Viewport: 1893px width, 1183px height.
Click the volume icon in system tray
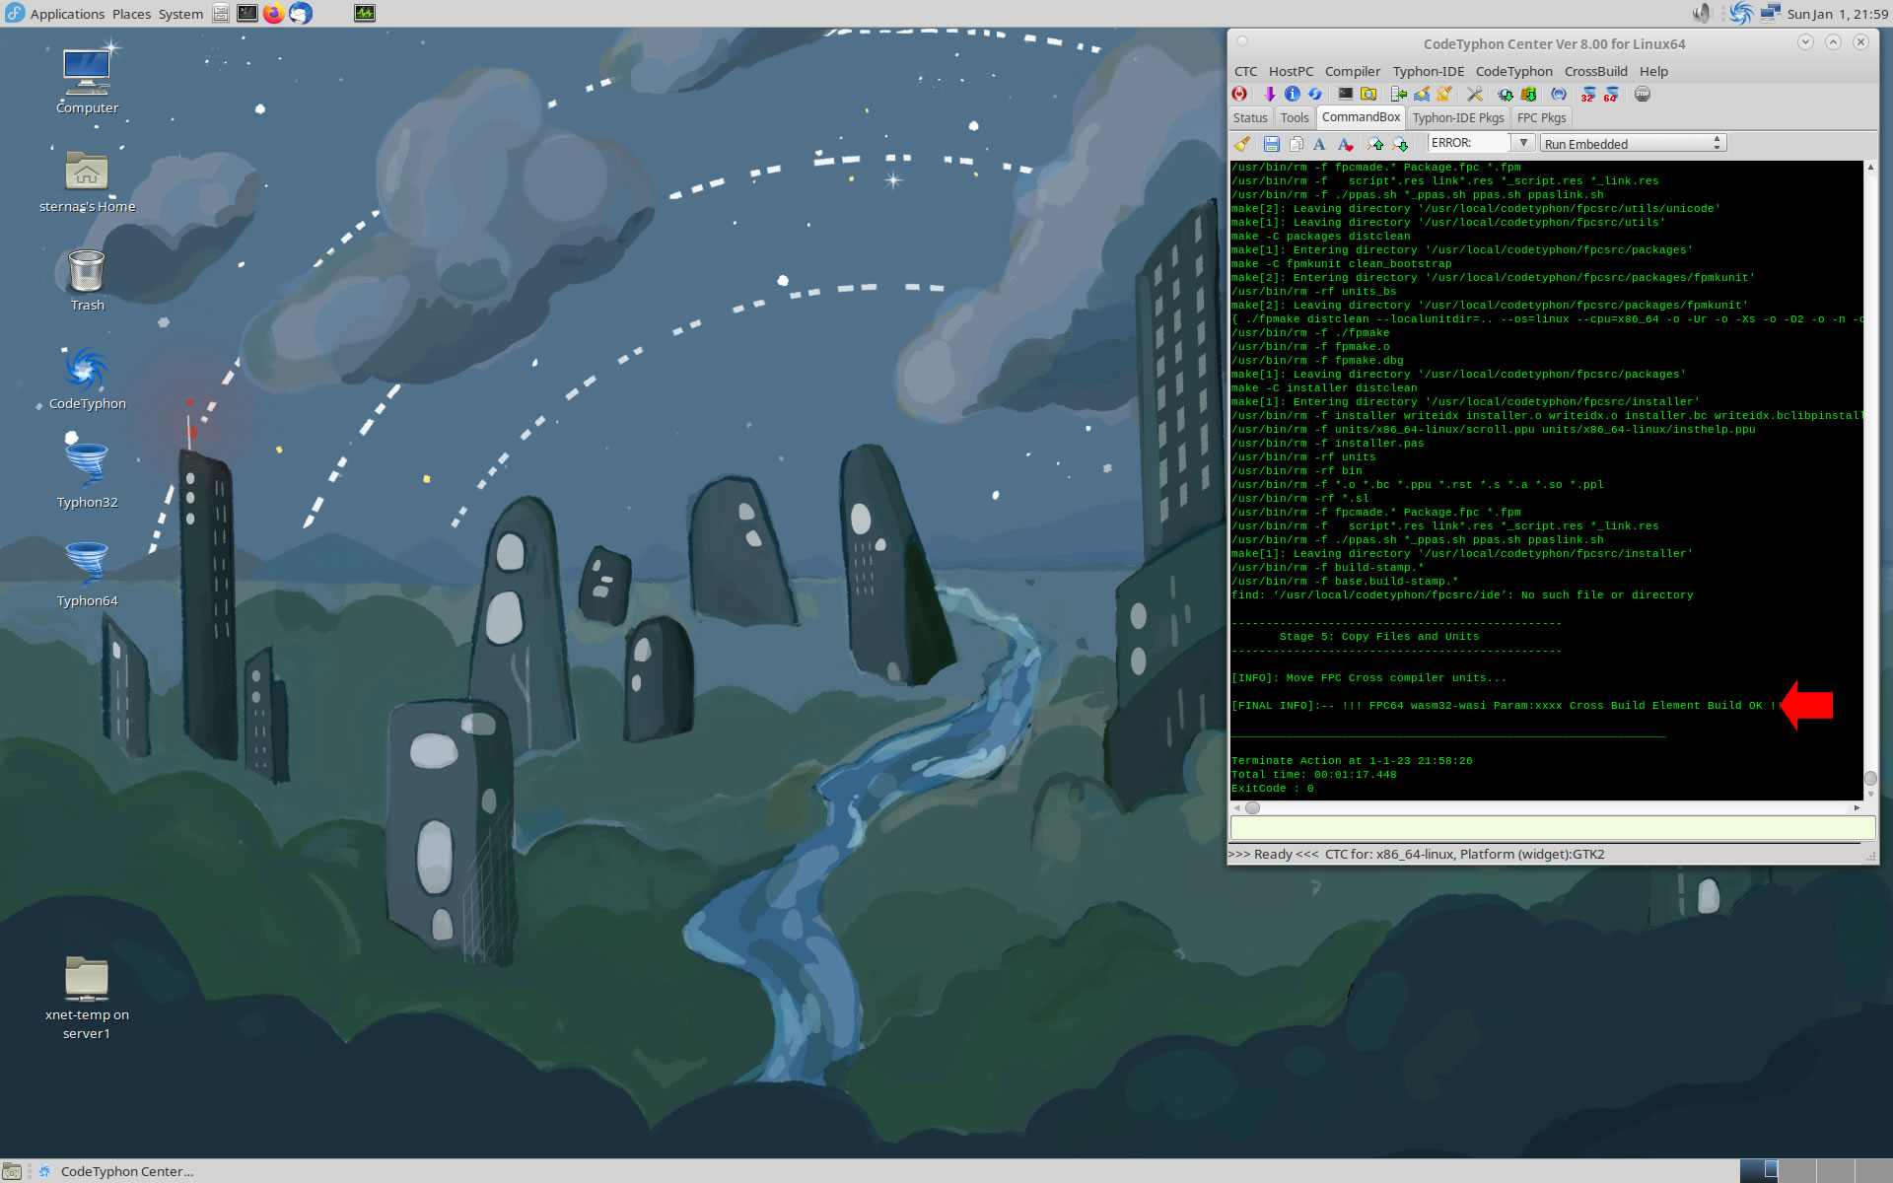(x=1702, y=13)
